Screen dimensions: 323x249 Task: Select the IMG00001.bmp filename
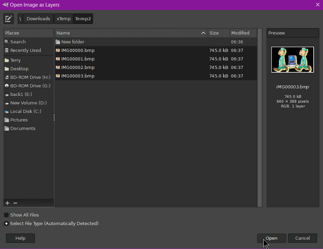tap(78, 59)
